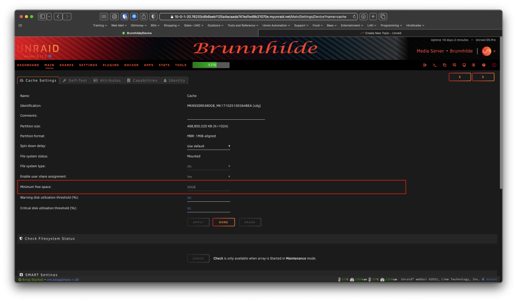
Task: Expand the Programming bookmarks folder
Action: [x=391, y=25]
